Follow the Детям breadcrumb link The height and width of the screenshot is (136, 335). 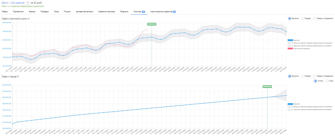5,2
